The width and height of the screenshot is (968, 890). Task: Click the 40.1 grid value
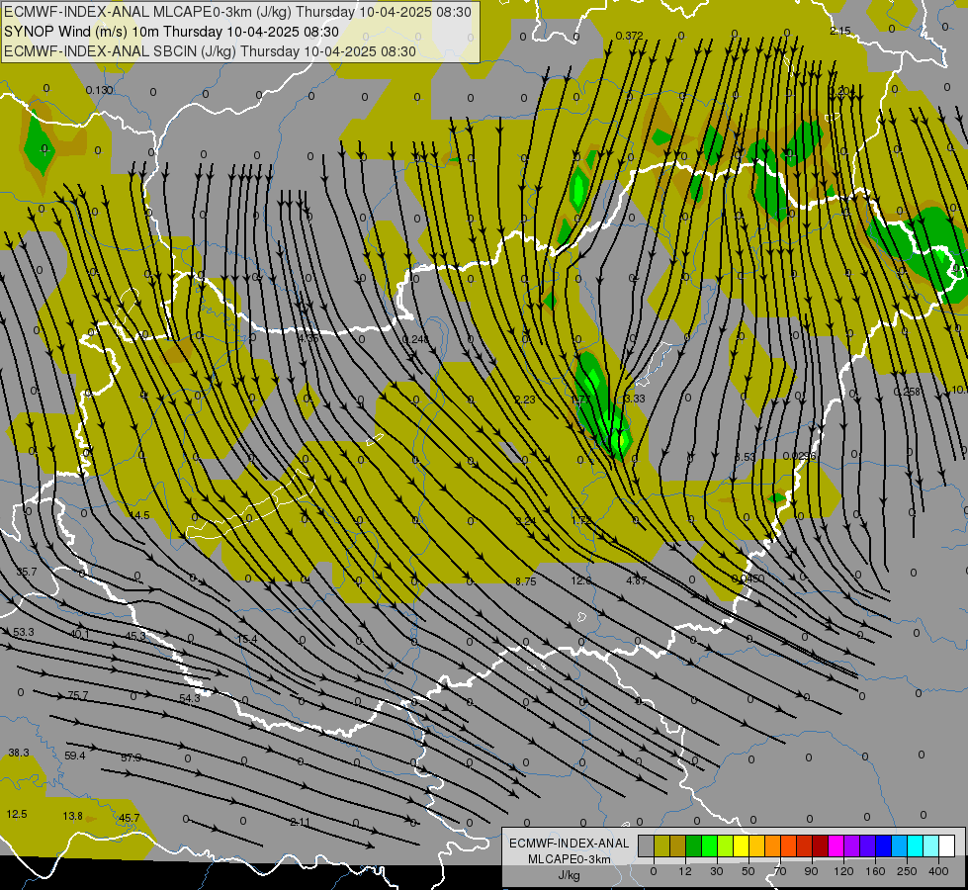pyautogui.click(x=80, y=634)
